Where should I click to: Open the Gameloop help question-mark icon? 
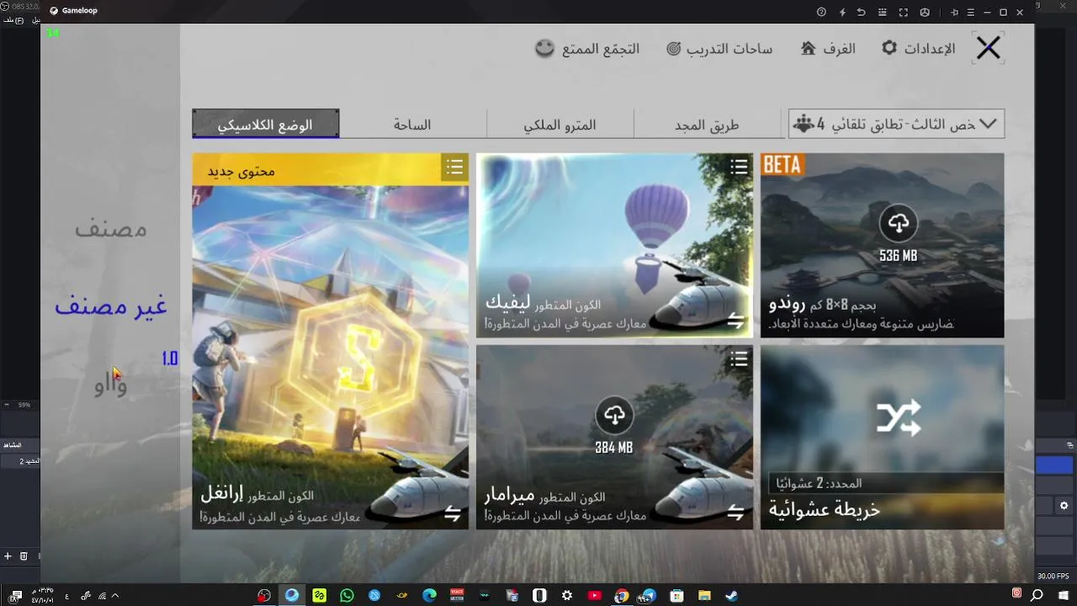tap(822, 12)
